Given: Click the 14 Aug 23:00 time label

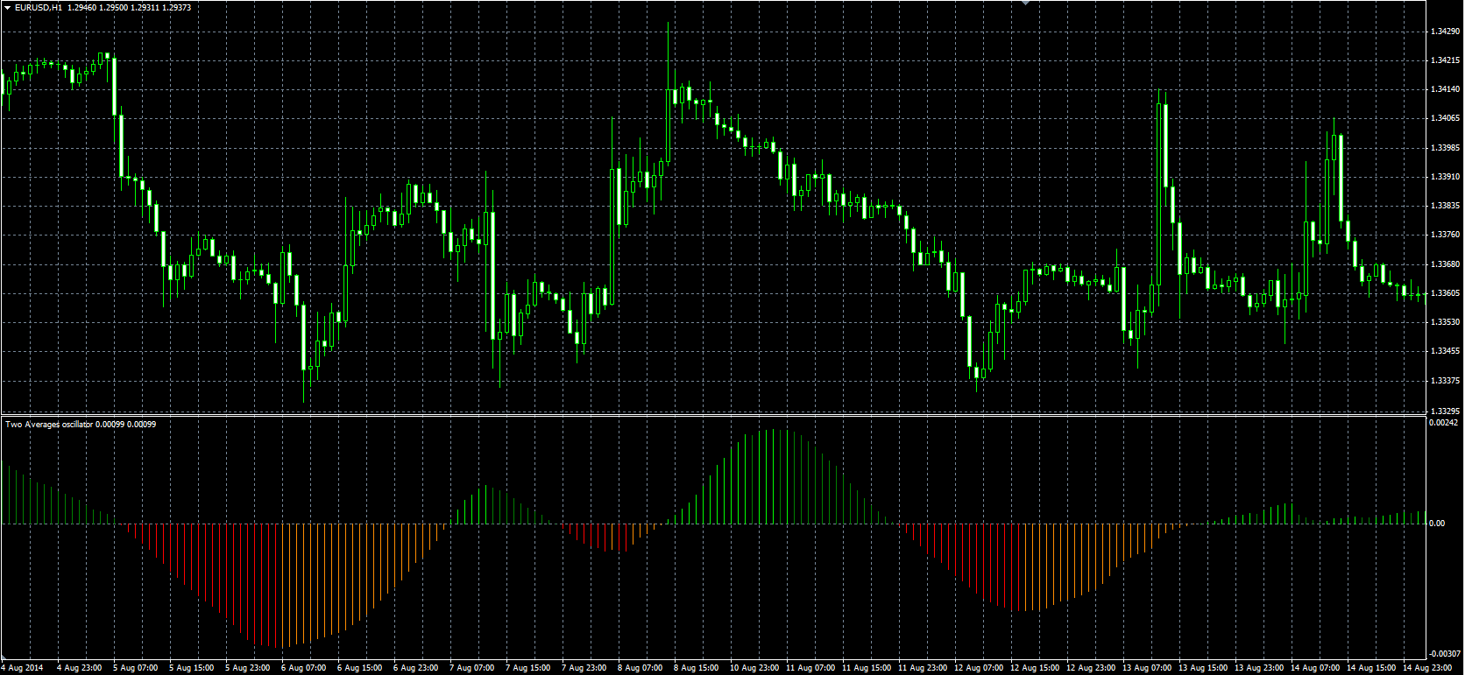Looking at the screenshot, I should [1426, 668].
